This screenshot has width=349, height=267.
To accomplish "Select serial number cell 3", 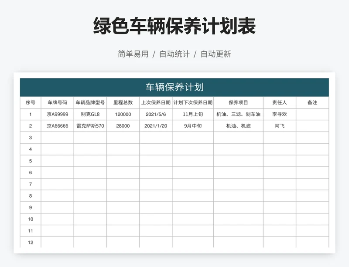I will (x=31, y=138).
